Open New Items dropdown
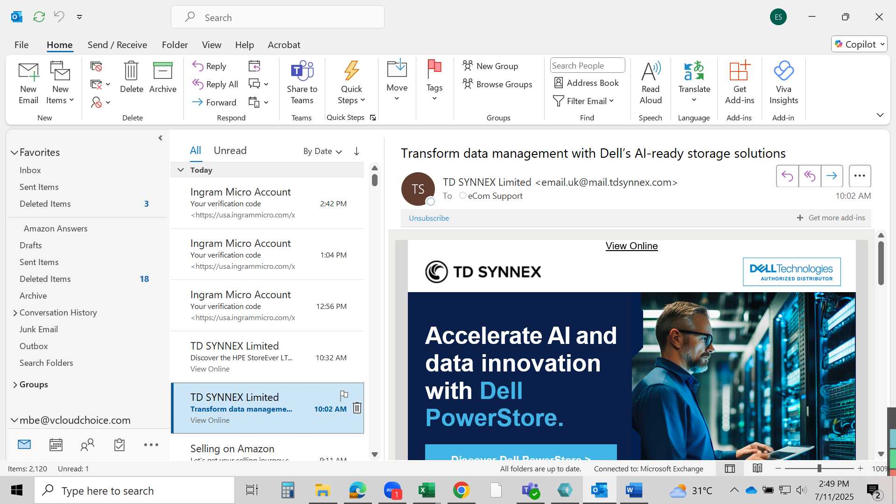Screen dimensions: 896x504 coord(60,84)
